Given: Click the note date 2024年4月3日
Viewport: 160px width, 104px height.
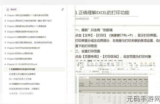Looking at the screenshot, I should tap(82, 19).
